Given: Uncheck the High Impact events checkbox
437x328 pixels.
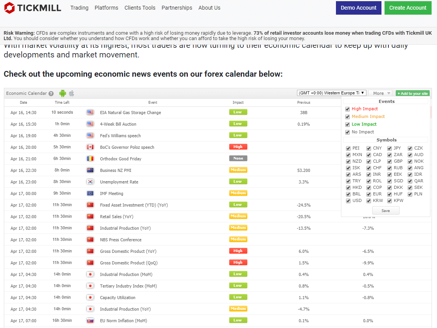Looking at the screenshot, I should (348, 109).
